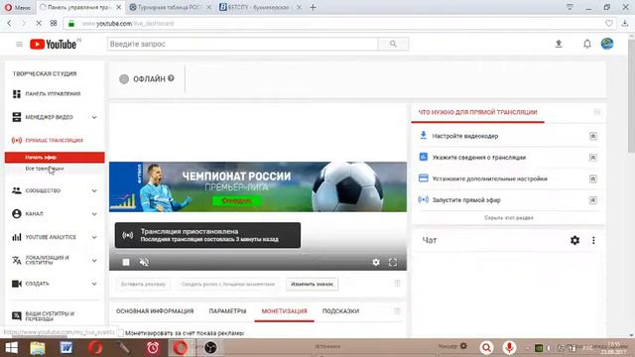Select Что нужно для прямой трансляции tab
The image size is (635, 357).
[x=477, y=112]
